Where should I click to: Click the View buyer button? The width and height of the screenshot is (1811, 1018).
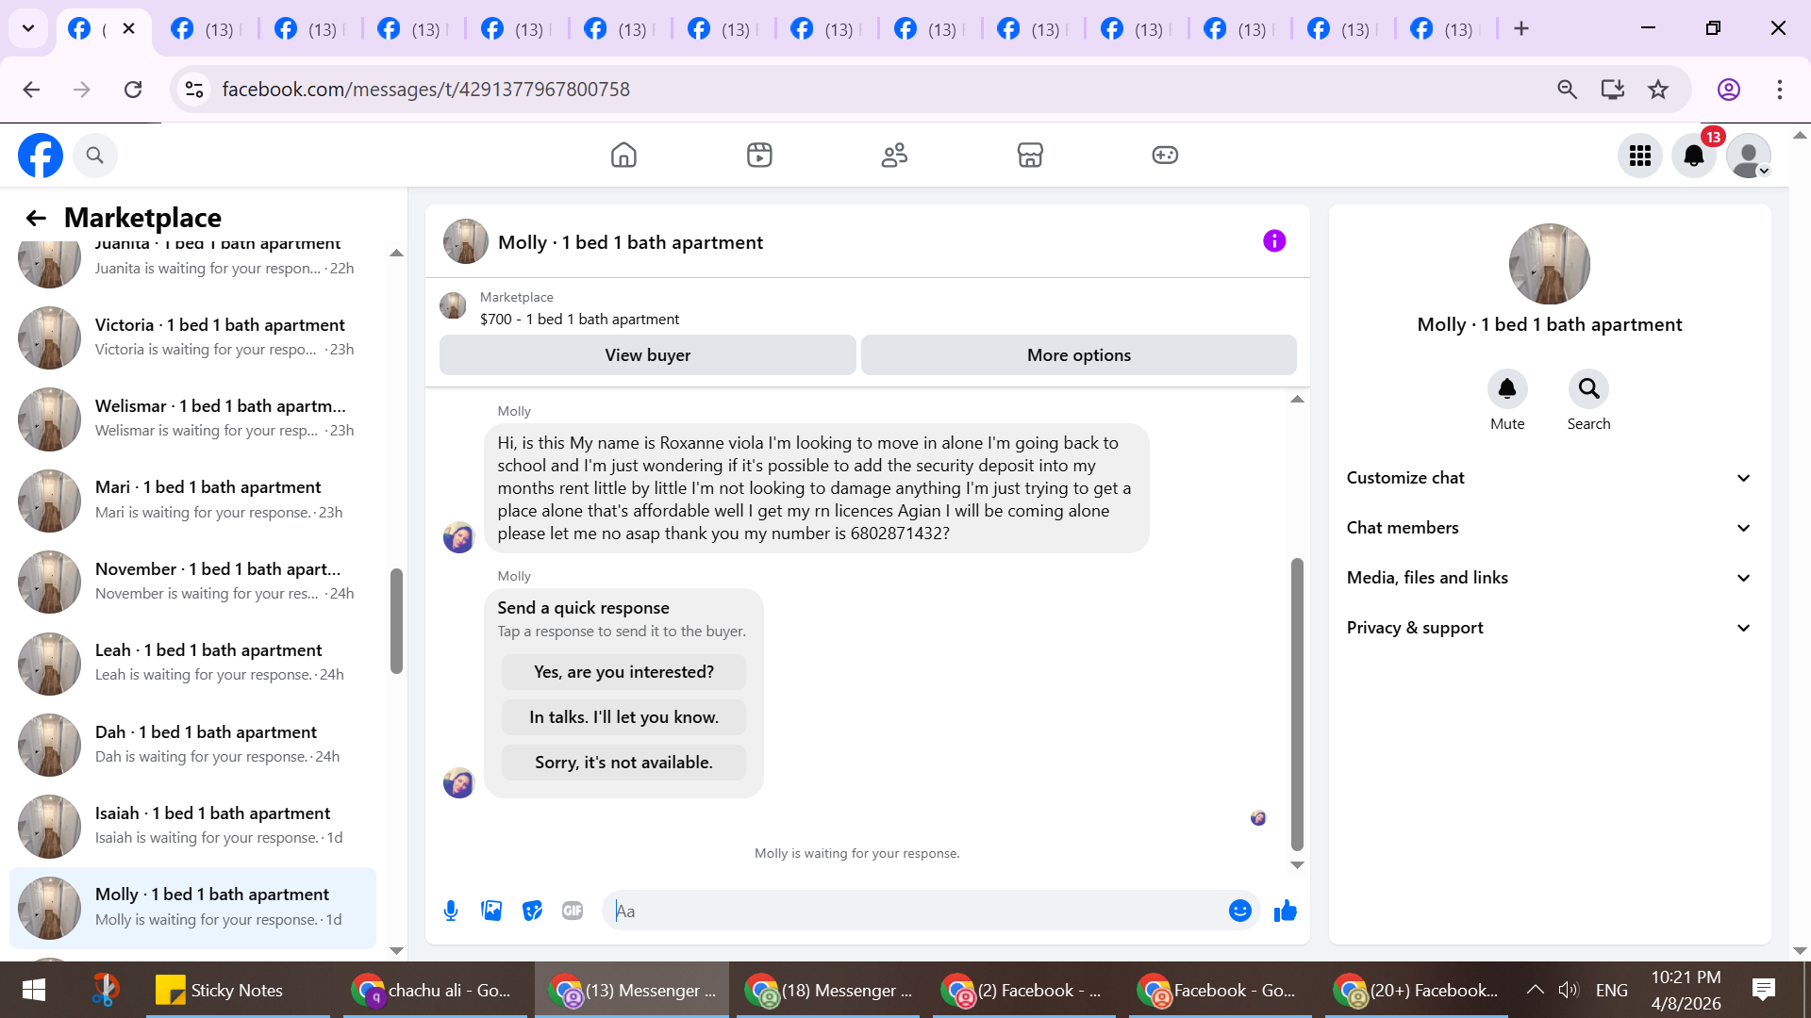pos(647,355)
